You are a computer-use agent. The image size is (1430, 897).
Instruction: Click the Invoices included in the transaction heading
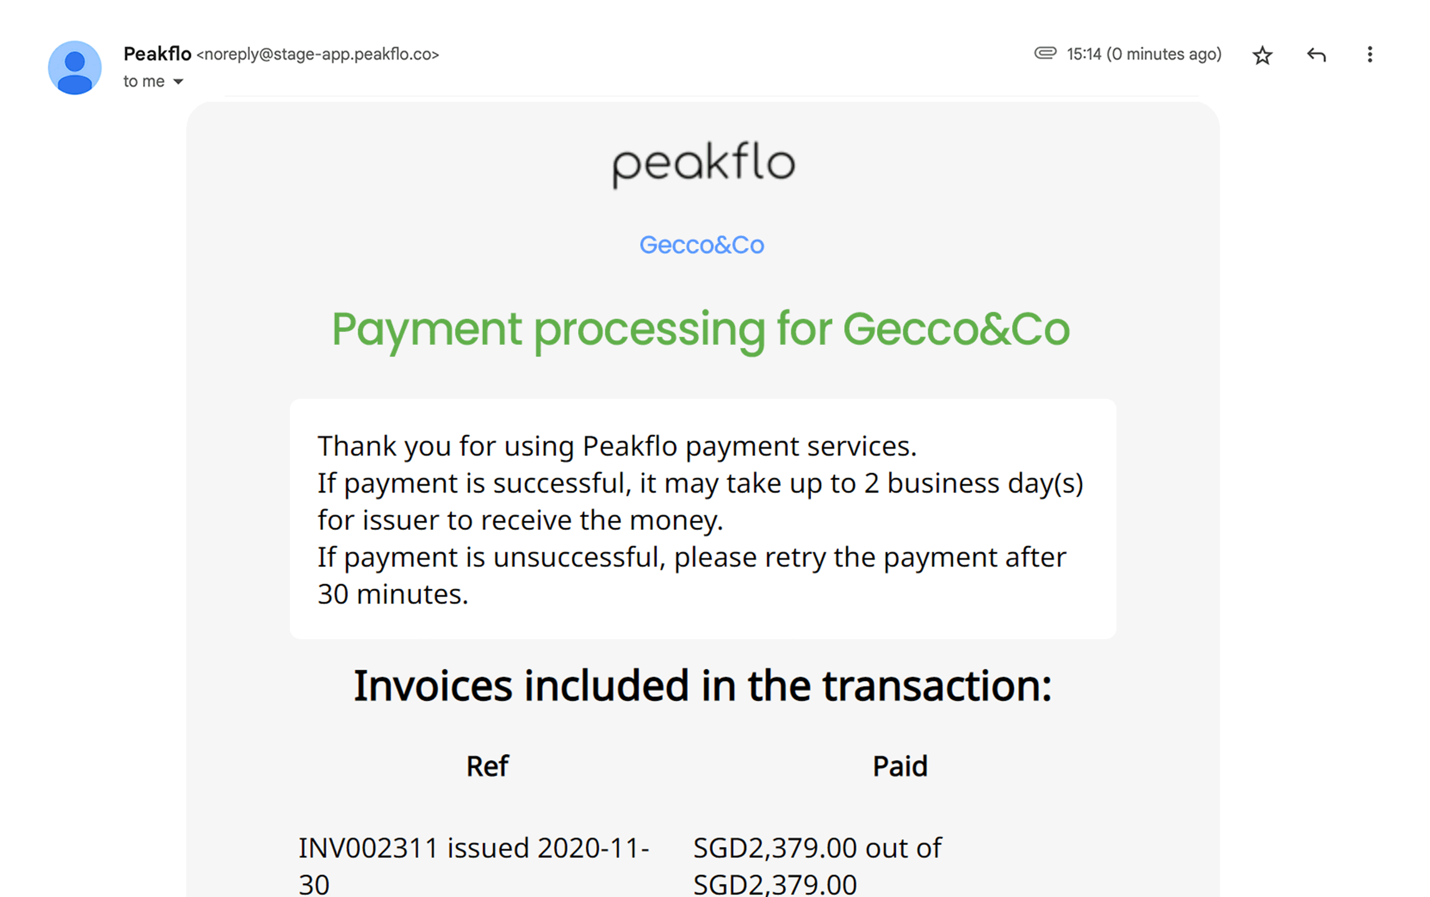[703, 685]
